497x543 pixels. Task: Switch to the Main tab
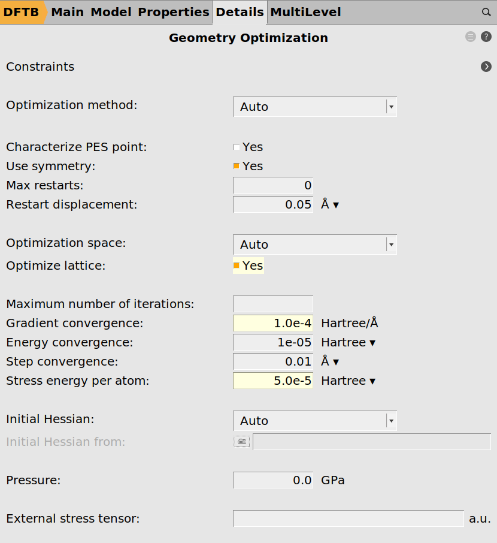(68, 12)
